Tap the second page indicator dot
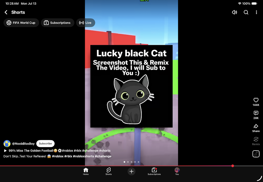 (x=128, y=162)
